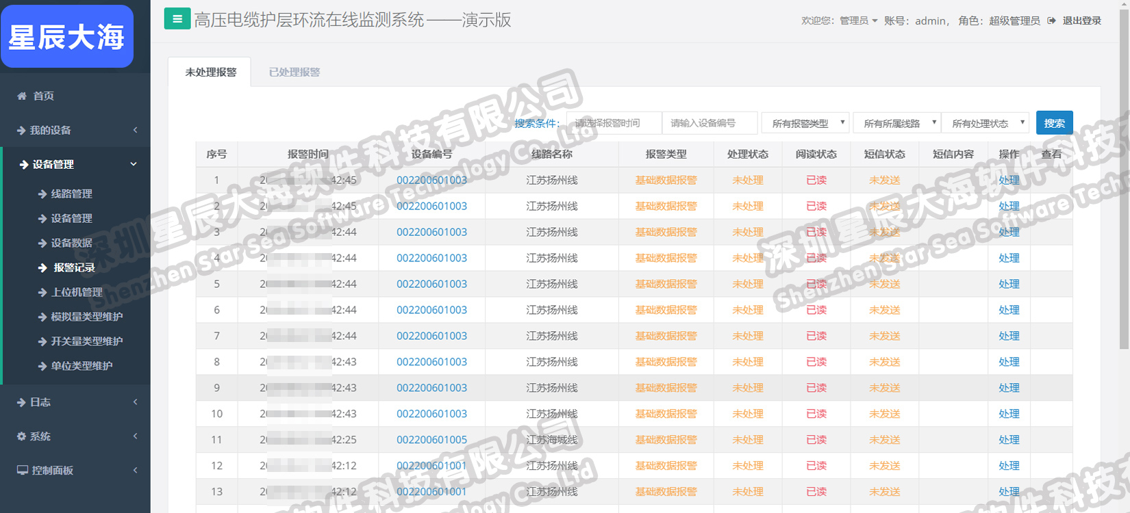The height and width of the screenshot is (513, 1130).
Task: Switch to the 未处理报警 tab
Action: tap(210, 72)
